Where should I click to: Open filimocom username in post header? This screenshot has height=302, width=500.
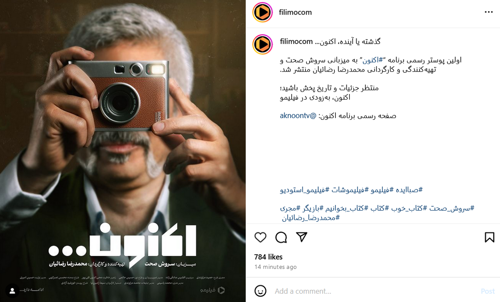pos(295,12)
